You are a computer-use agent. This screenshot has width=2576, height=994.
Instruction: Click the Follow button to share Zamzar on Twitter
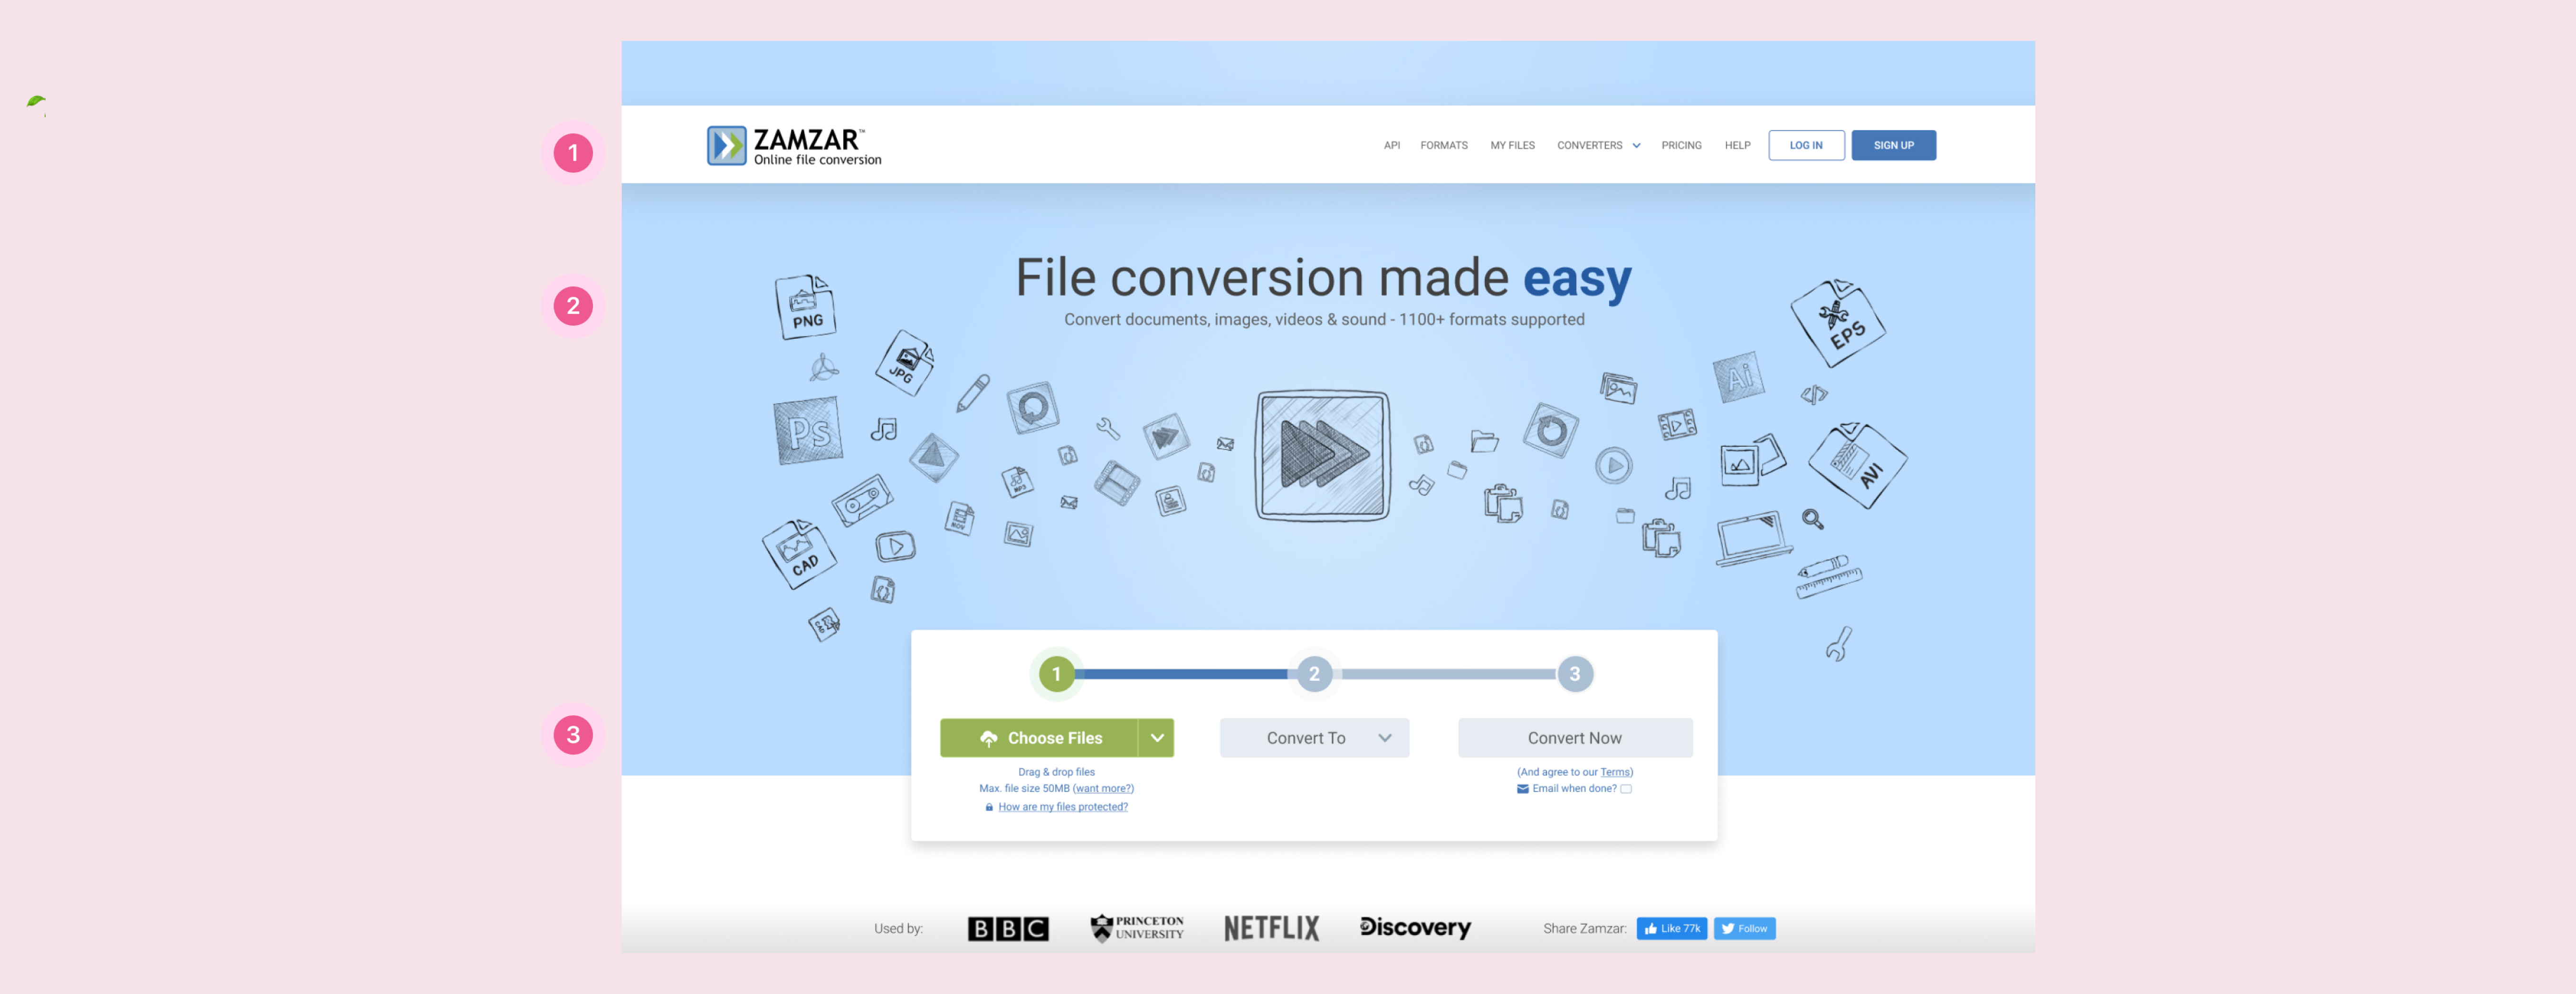[x=1744, y=928]
